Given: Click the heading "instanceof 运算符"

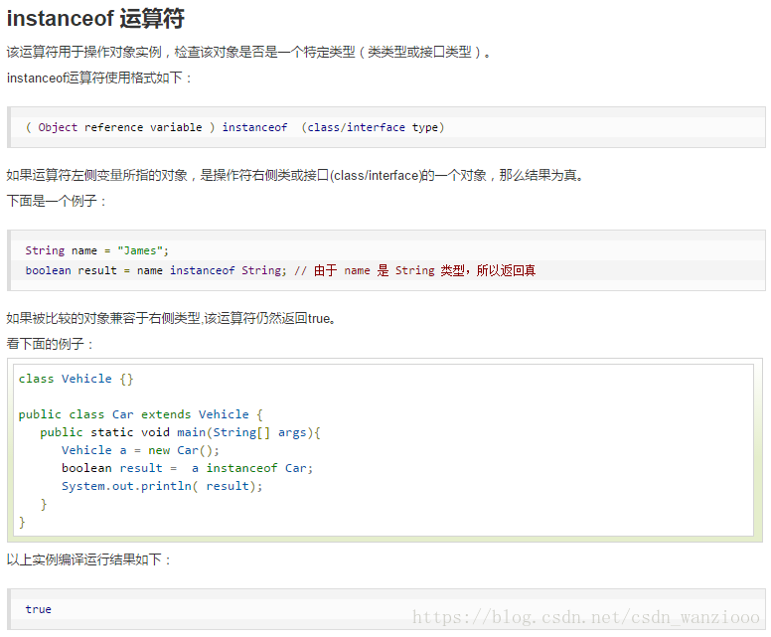Looking at the screenshot, I should [x=95, y=19].
